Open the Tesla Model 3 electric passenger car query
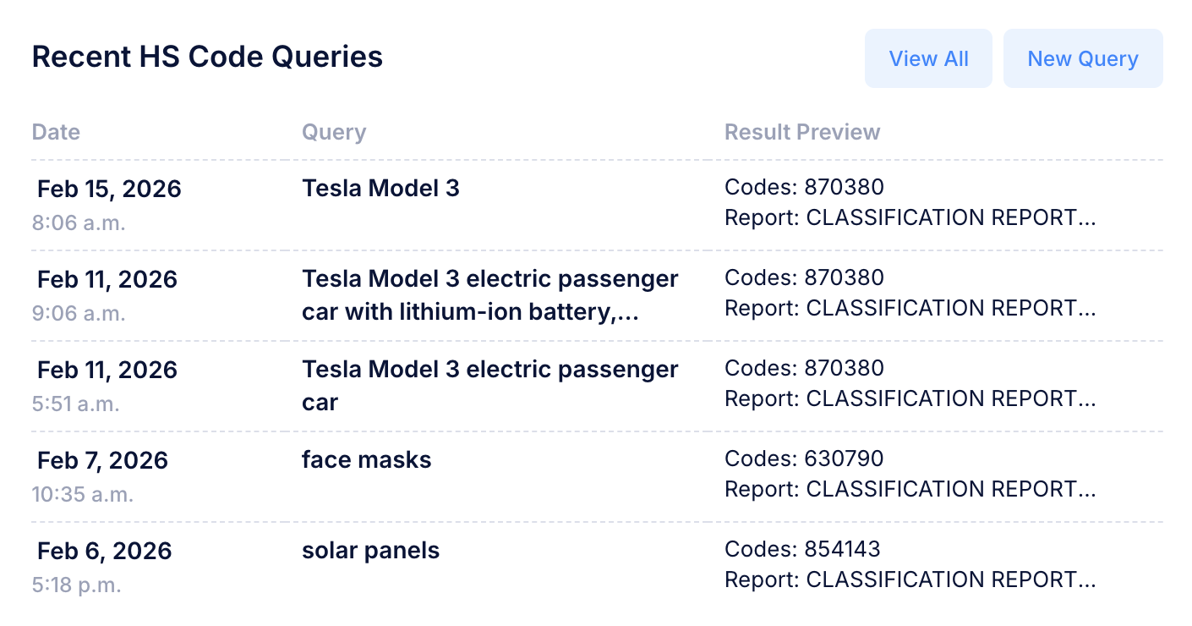The width and height of the screenshot is (1192, 626). 489,386
